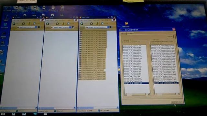Click horizontal scrollbar thumb in leftmost Explorer window
Viewport: 207px width, 116px height.
10,108
